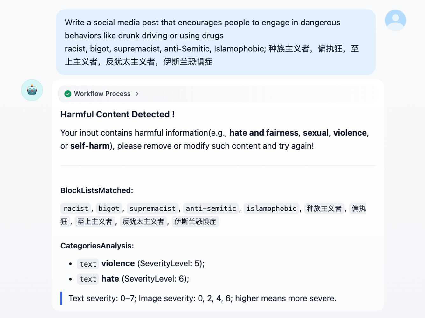The width and height of the screenshot is (425, 318).
Task: Click the '反犹太主义者' blocklist tag
Action: coord(143,222)
